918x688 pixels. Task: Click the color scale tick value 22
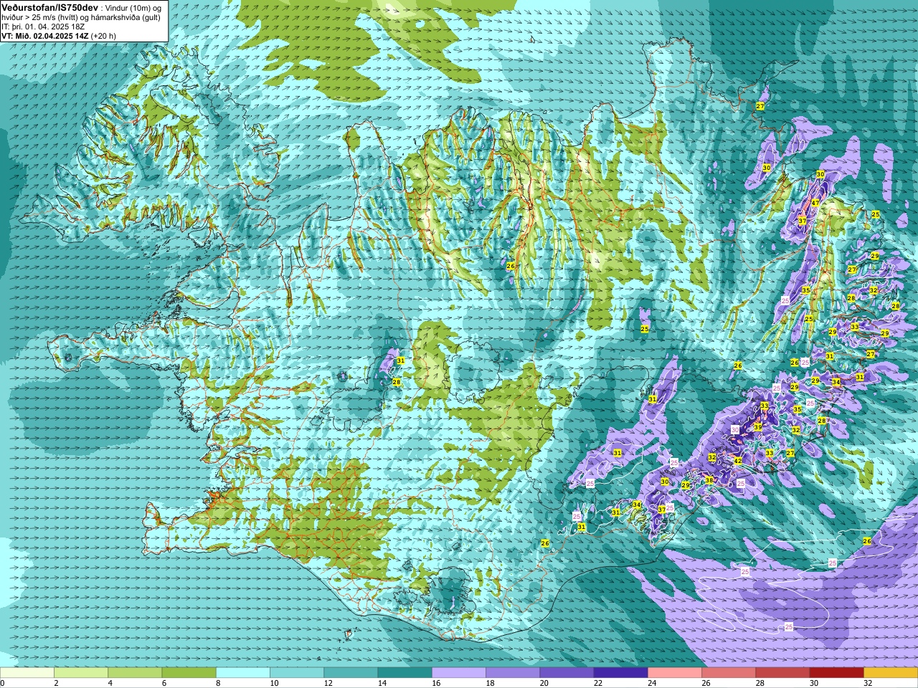[x=598, y=683]
